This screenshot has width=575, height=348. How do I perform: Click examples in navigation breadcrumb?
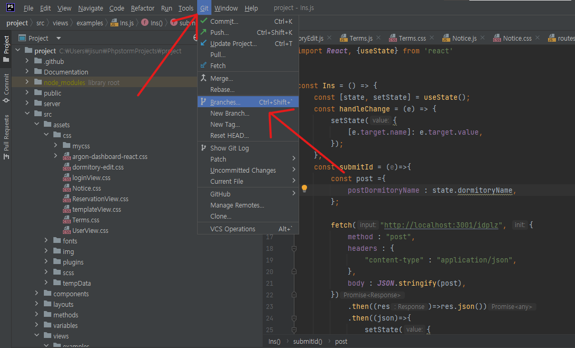click(90, 23)
